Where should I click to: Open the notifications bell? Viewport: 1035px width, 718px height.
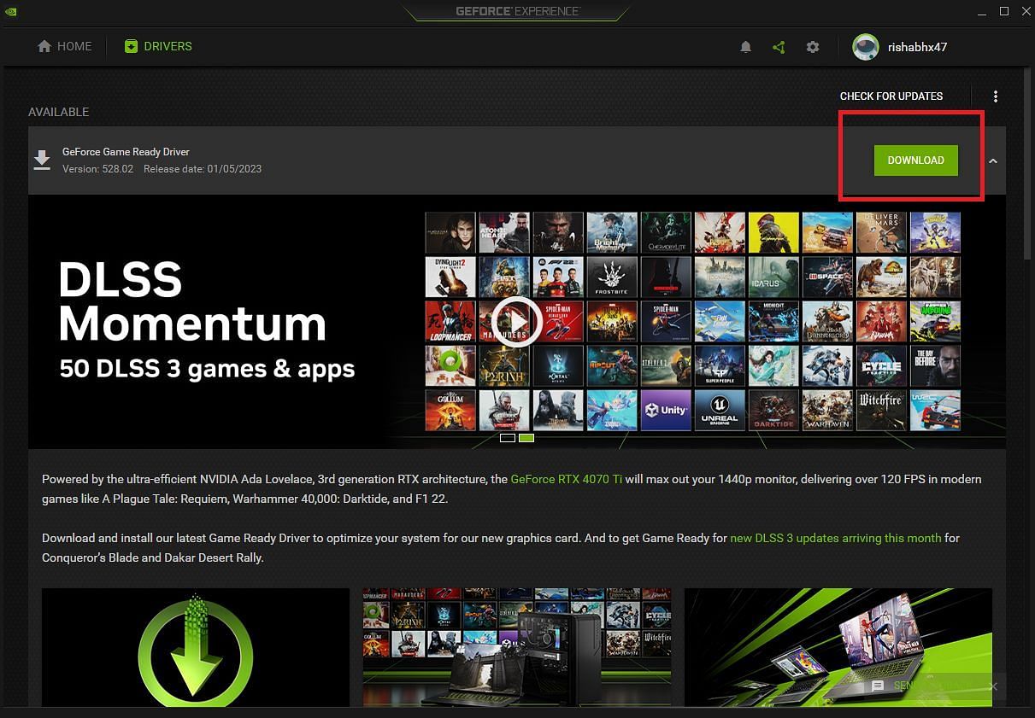tap(745, 47)
